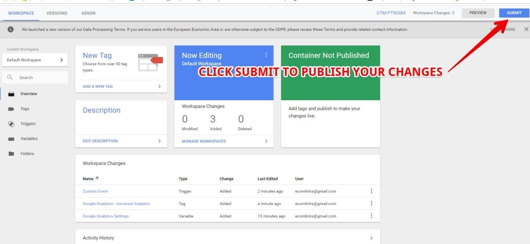Click the Triggers circle icon in sidebar
530x244 pixels.
pyautogui.click(x=11, y=124)
